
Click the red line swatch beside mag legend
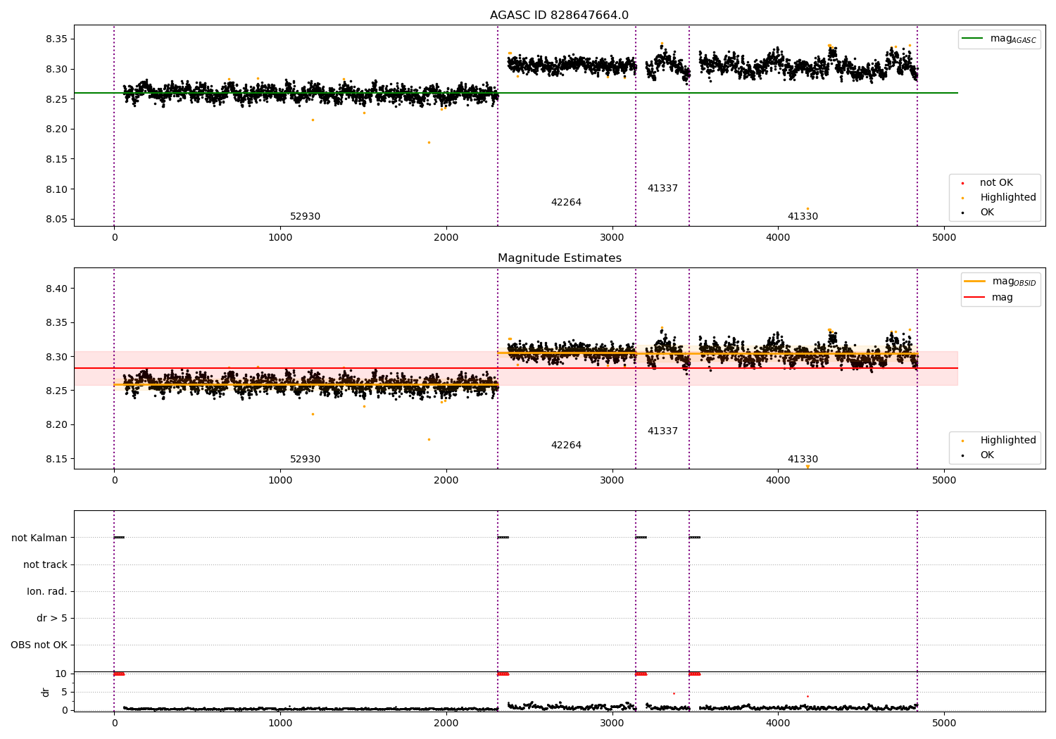click(974, 298)
